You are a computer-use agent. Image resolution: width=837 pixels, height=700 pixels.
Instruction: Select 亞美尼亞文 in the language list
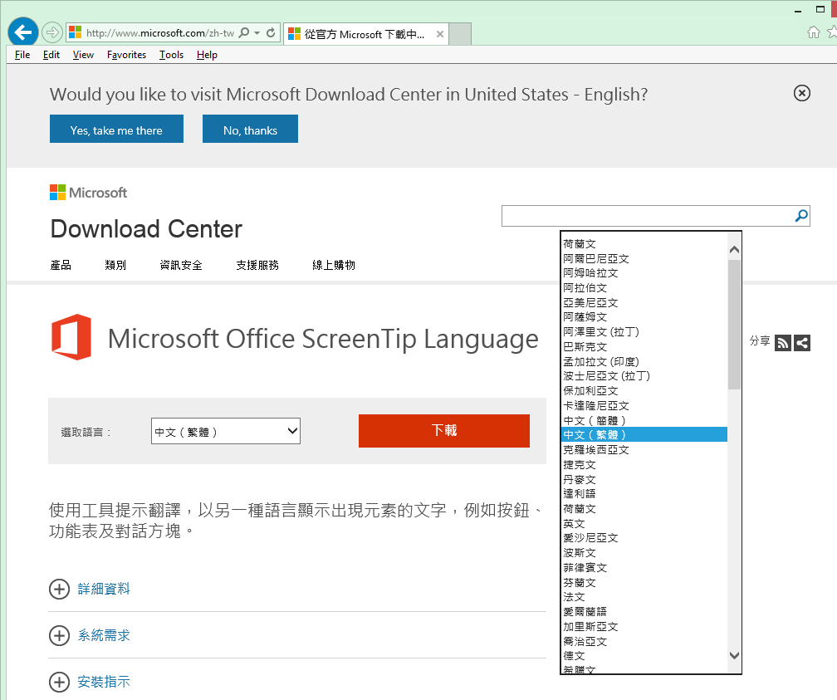[x=645, y=303]
